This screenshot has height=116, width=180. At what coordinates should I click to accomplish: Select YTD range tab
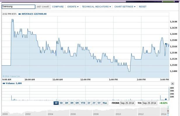[83, 103]
